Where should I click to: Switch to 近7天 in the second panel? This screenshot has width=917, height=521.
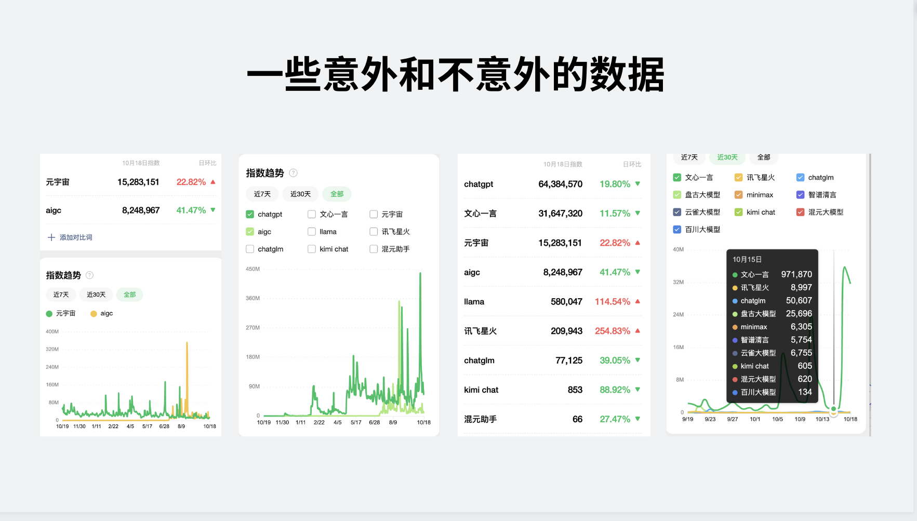(262, 194)
